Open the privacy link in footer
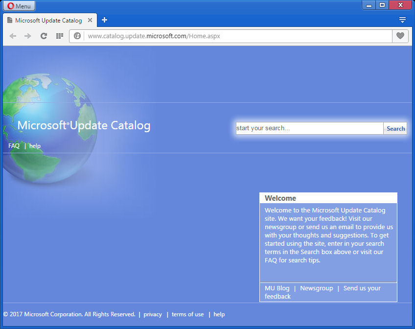The image size is (415, 329). point(153,314)
